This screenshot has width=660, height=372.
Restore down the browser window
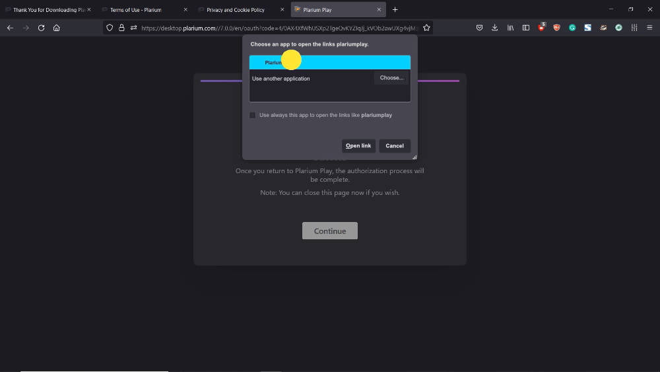tap(630, 9)
